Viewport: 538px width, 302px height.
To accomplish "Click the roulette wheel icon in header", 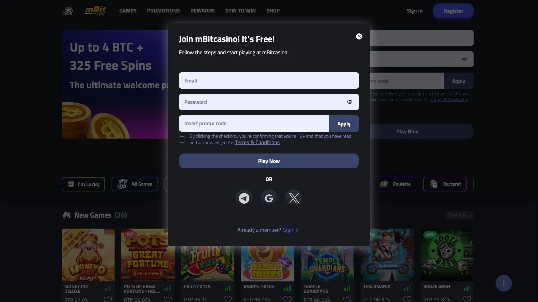I will pyautogui.click(x=68, y=11).
